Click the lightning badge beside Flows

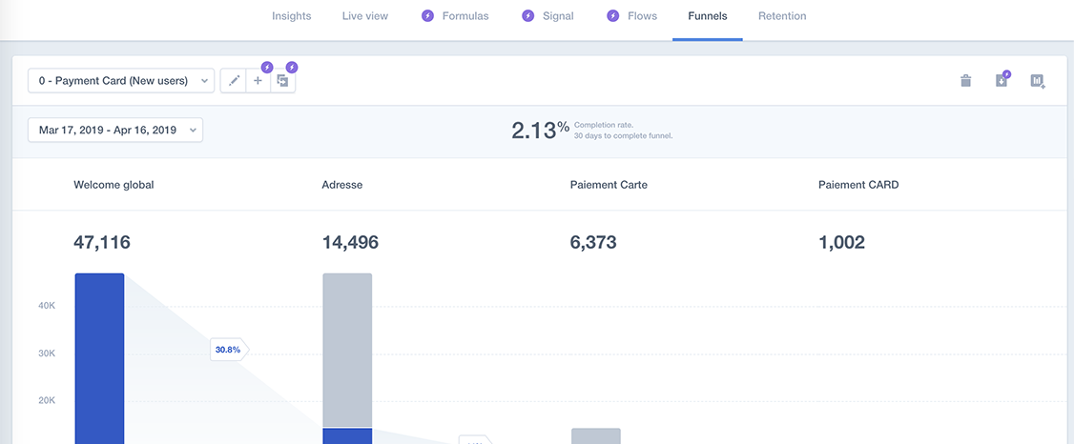coord(612,16)
